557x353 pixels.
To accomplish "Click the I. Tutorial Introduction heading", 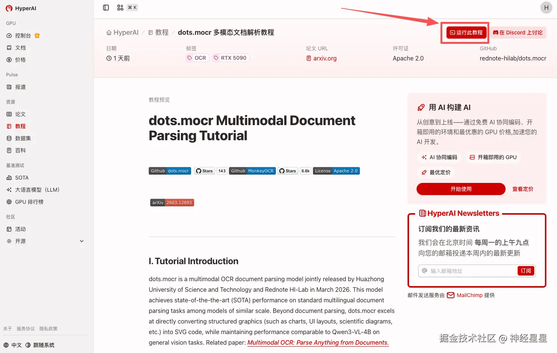I will coord(193,261).
